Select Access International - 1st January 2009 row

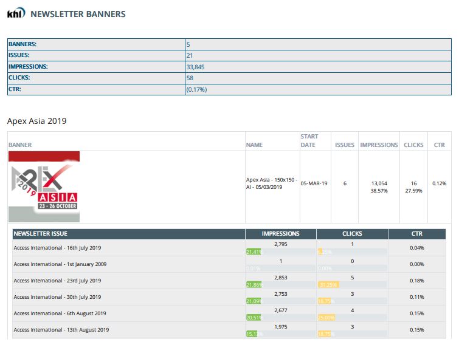(x=229, y=264)
